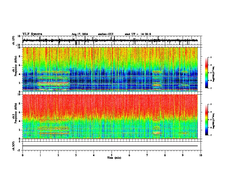Click time axis tick label "5"
The image size is (226, 174).
click(112, 155)
